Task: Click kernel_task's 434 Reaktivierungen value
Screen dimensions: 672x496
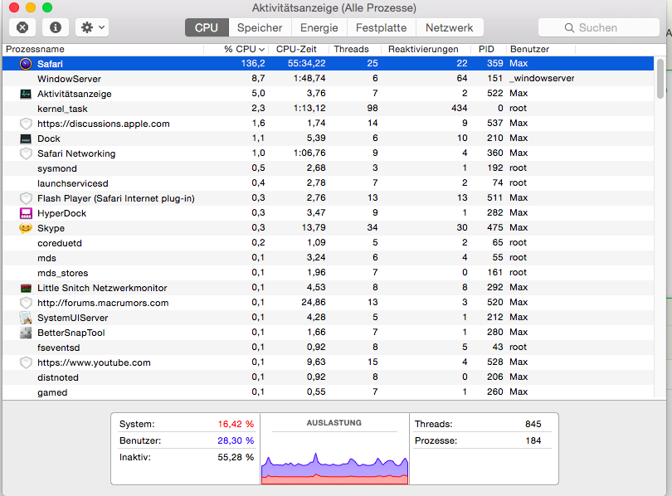Action: point(459,109)
